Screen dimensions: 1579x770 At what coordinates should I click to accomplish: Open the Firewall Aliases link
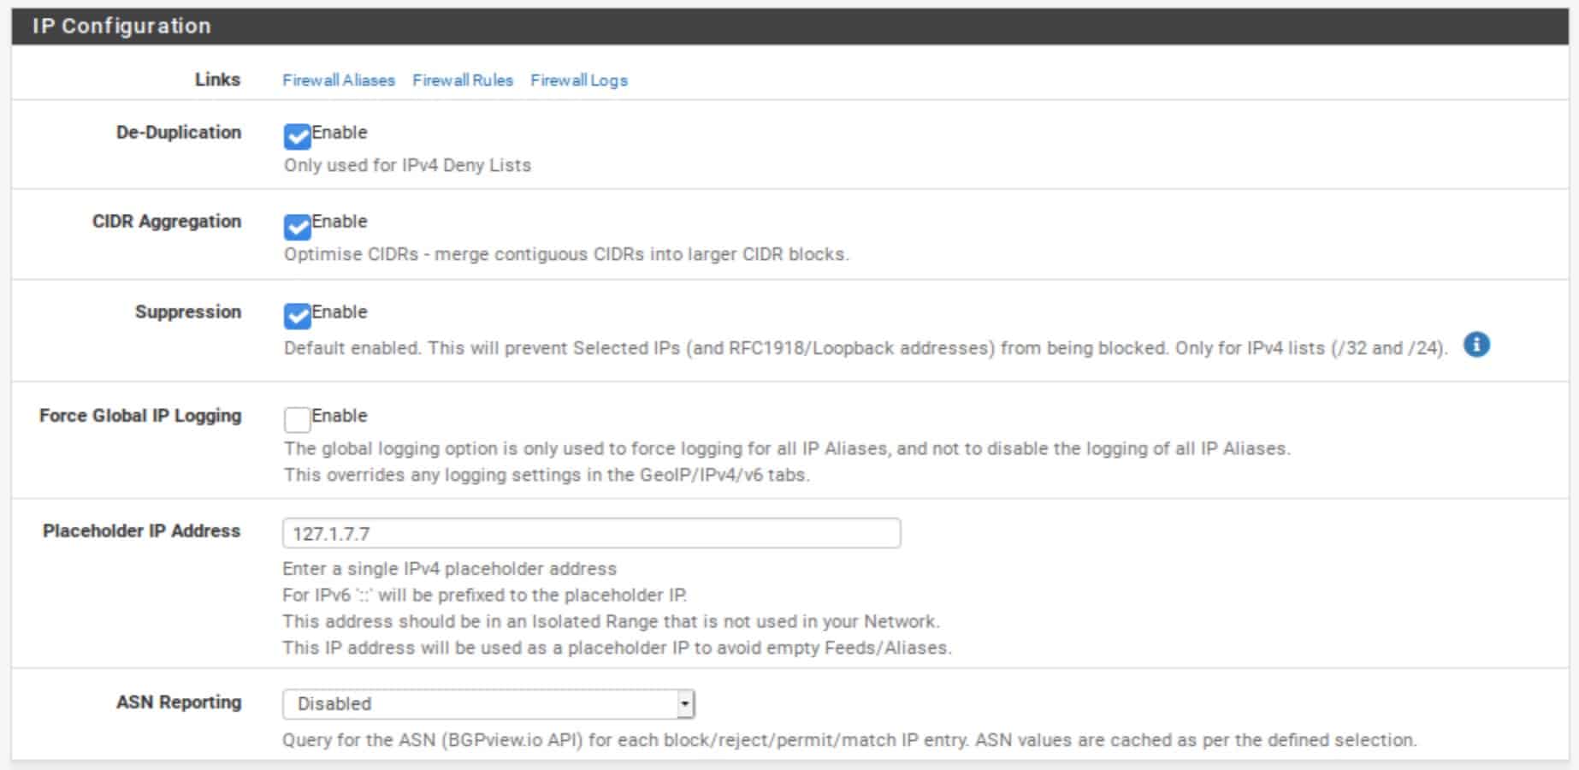(x=339, y=80)
